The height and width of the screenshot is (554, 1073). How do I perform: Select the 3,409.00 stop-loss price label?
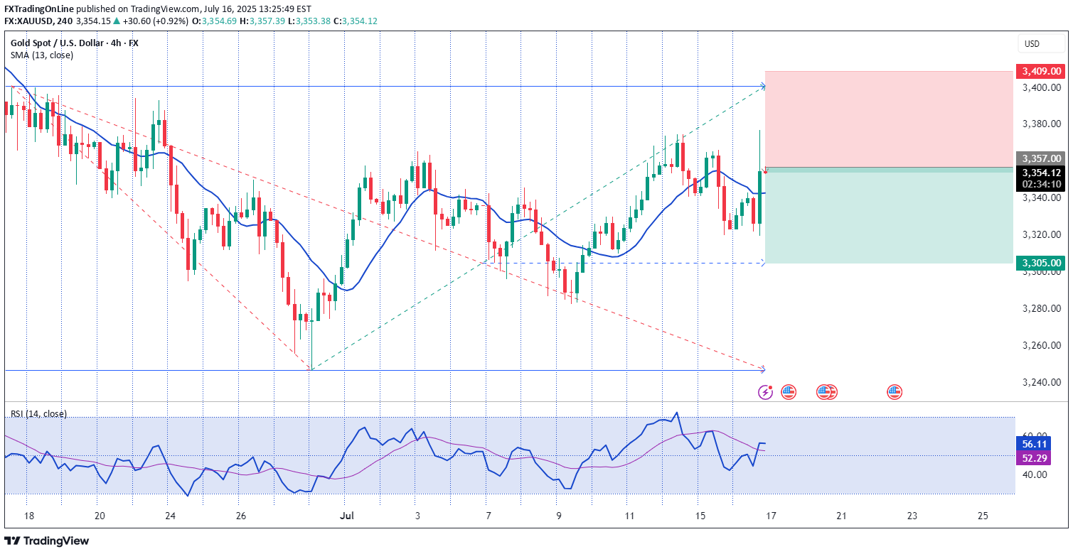pyautogui.click(x=1042, y=71)
